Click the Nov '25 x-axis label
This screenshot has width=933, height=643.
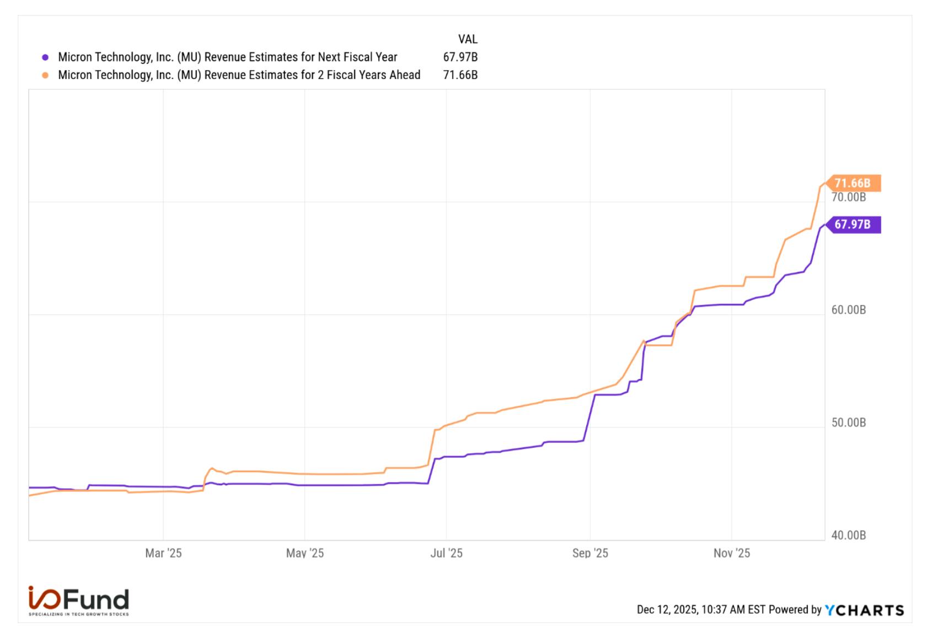[732, 553]
